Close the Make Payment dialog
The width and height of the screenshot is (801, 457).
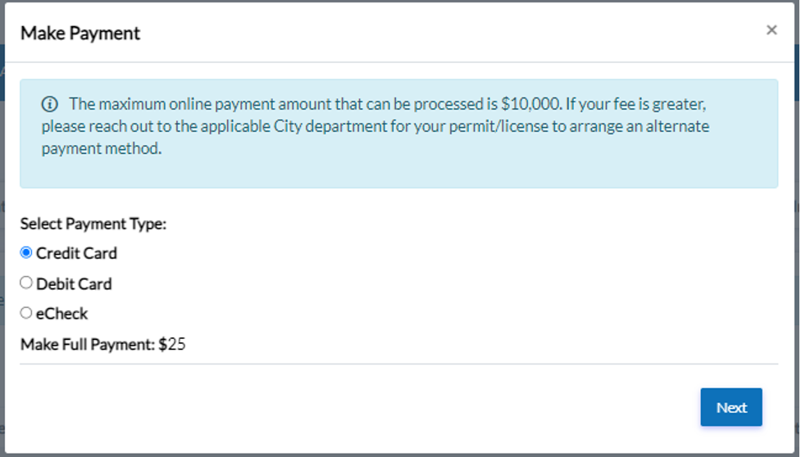coord(771,30)
